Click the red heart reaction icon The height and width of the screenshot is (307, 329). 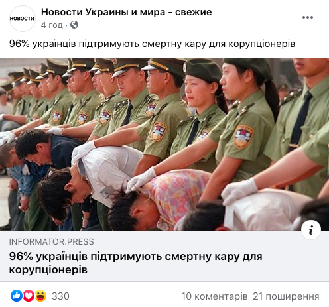click(29, 296)
